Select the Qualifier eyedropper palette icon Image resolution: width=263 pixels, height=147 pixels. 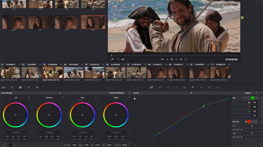tap(160, 87)
